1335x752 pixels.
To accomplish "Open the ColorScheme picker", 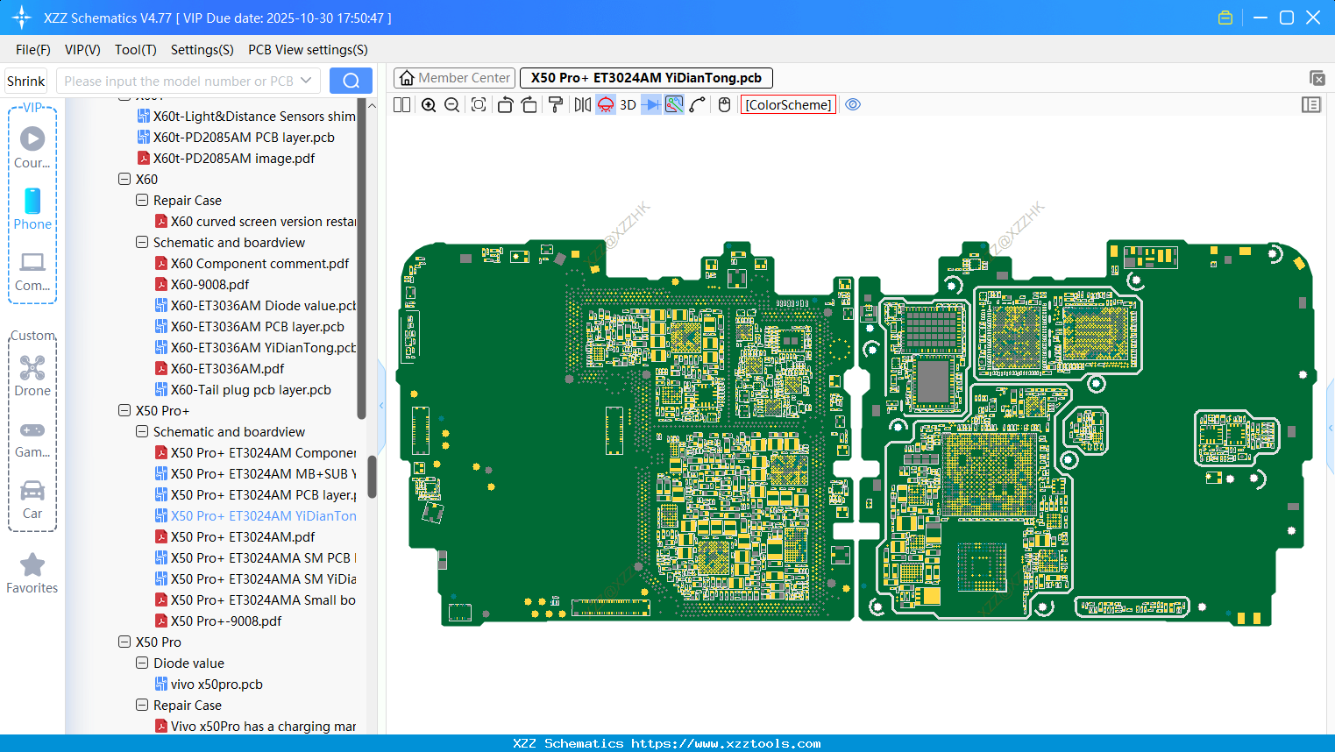I will coord(788,105).
